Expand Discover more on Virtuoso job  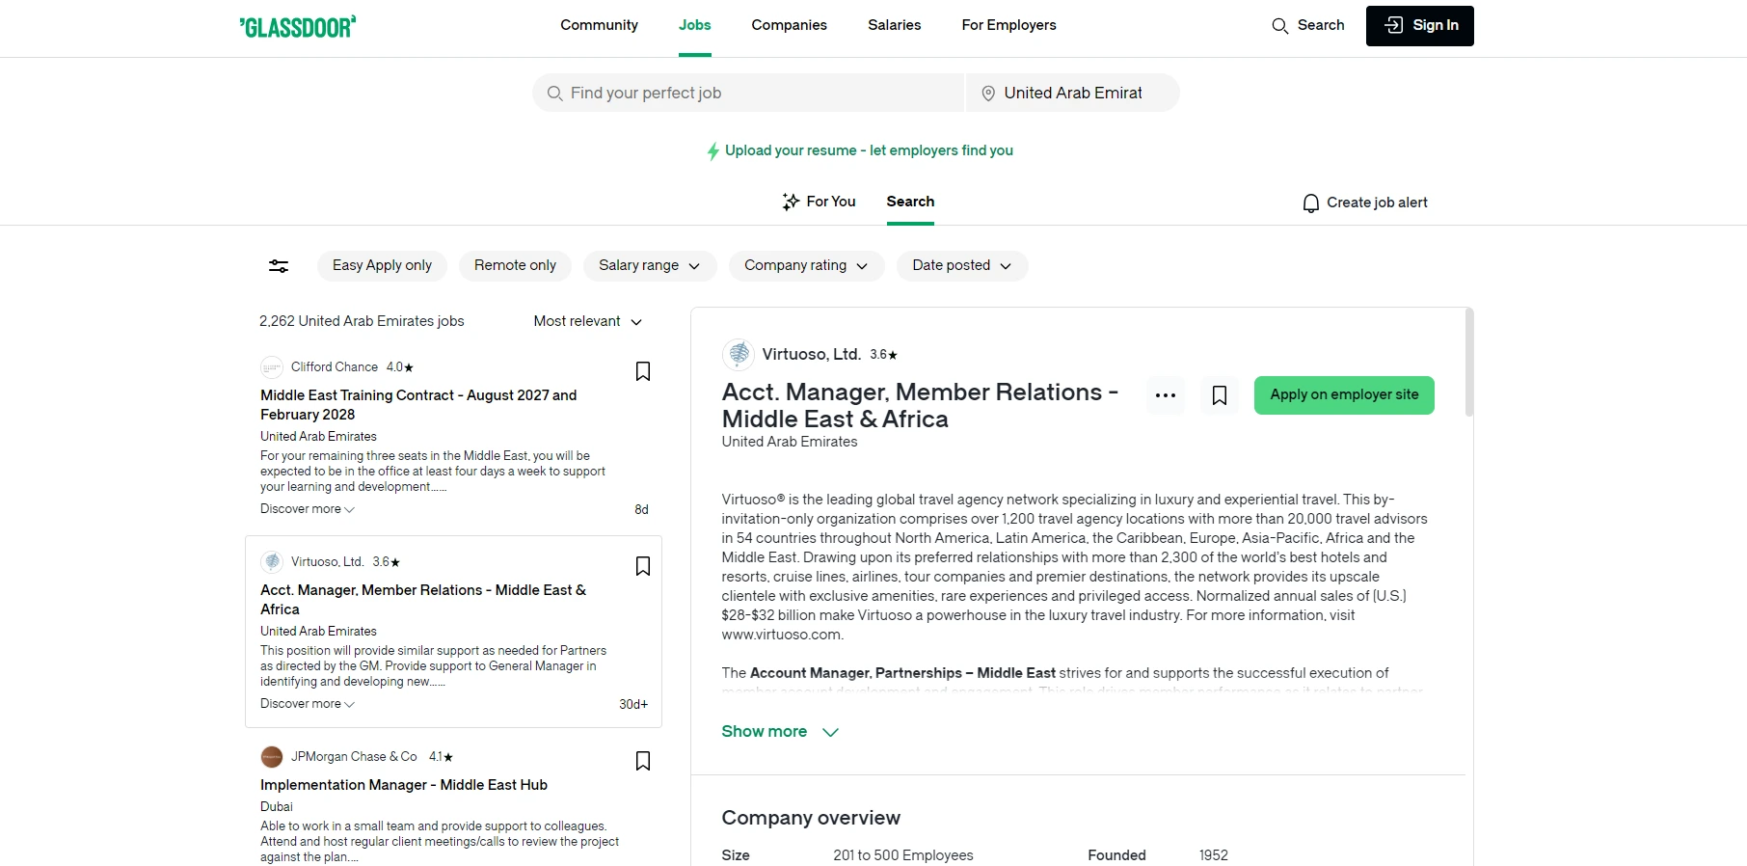click(308, 704)
